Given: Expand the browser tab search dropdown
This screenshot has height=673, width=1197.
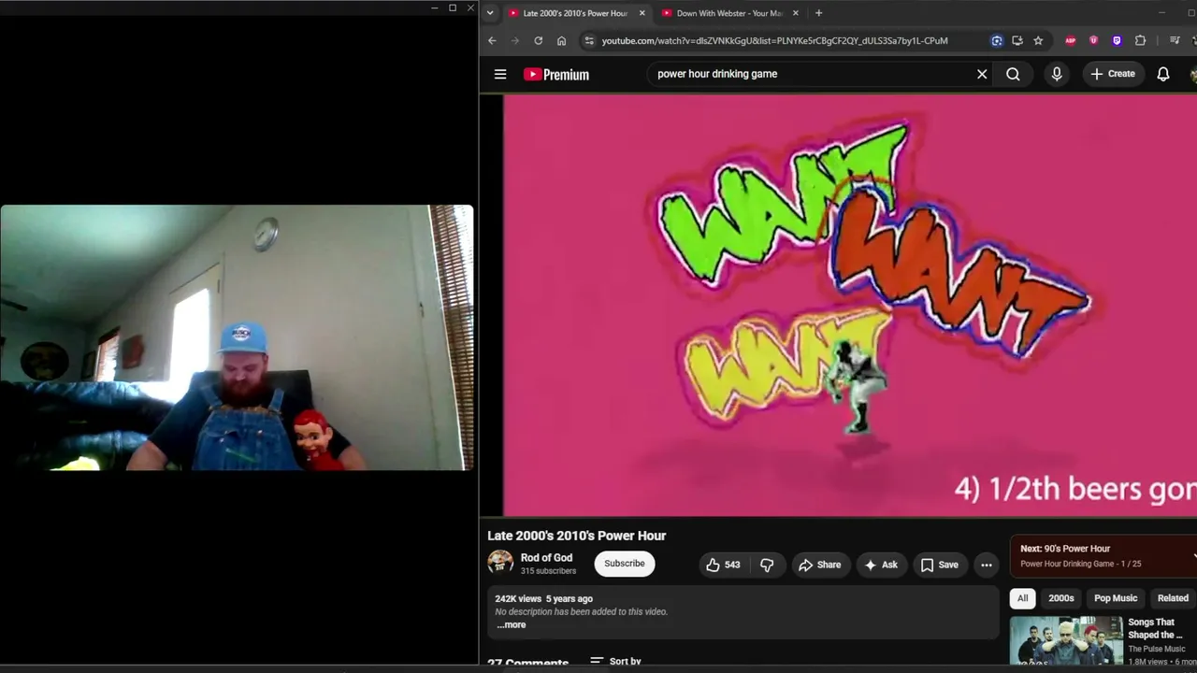Looking at the screenshot, I should [490, 13].
